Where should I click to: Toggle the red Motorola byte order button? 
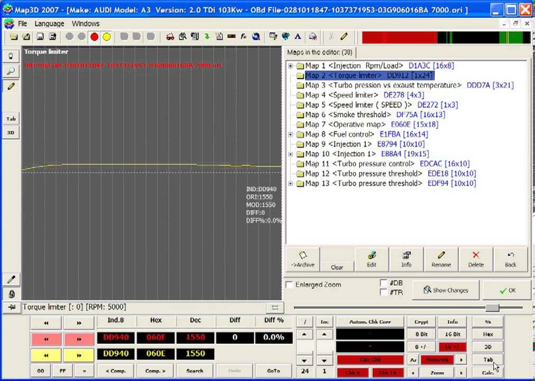click(x=437, y=359)
